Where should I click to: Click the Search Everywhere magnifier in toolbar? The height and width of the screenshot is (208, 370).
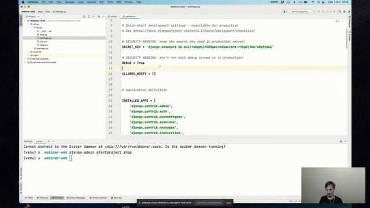coord(340,12)
